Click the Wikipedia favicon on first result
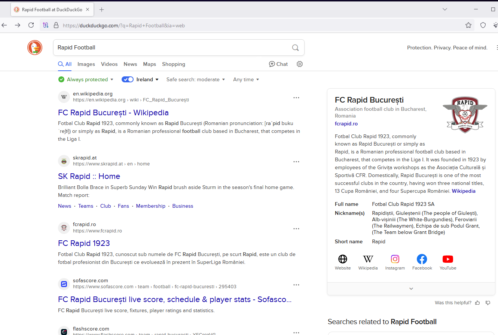This screenshot has height=335, width=498. click(64, 97)
